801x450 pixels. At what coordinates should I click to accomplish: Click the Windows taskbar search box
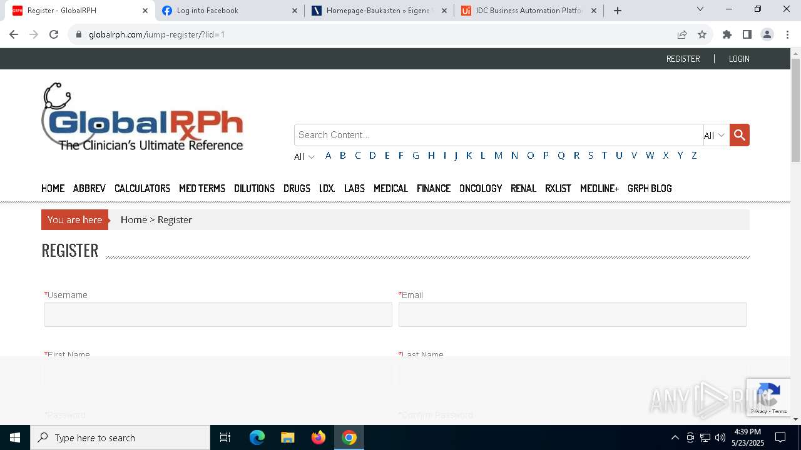(120, 437)
